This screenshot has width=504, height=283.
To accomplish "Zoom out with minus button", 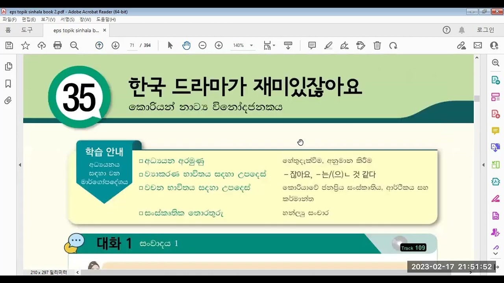I will tap(202, 46).
